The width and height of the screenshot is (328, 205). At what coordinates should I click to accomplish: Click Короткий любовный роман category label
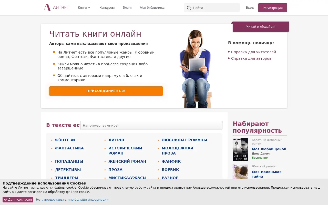tap(267, 142)
